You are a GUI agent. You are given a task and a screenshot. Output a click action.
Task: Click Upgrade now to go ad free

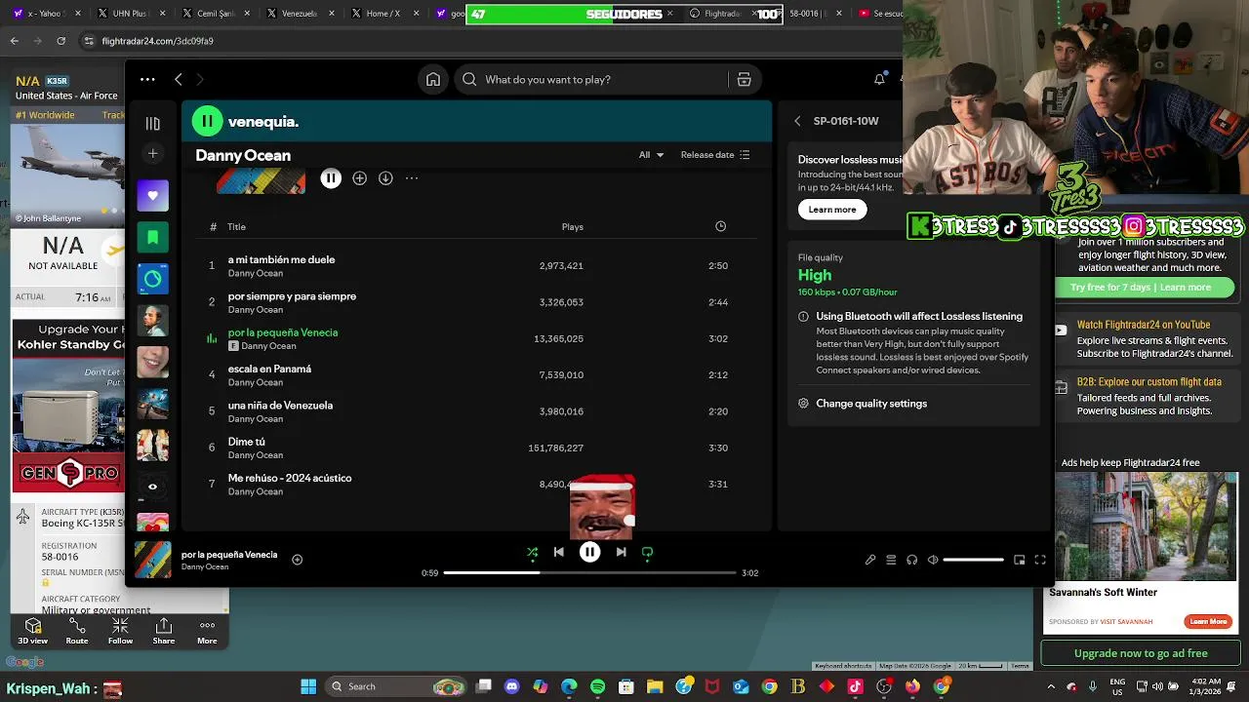tap(1141, 653)
